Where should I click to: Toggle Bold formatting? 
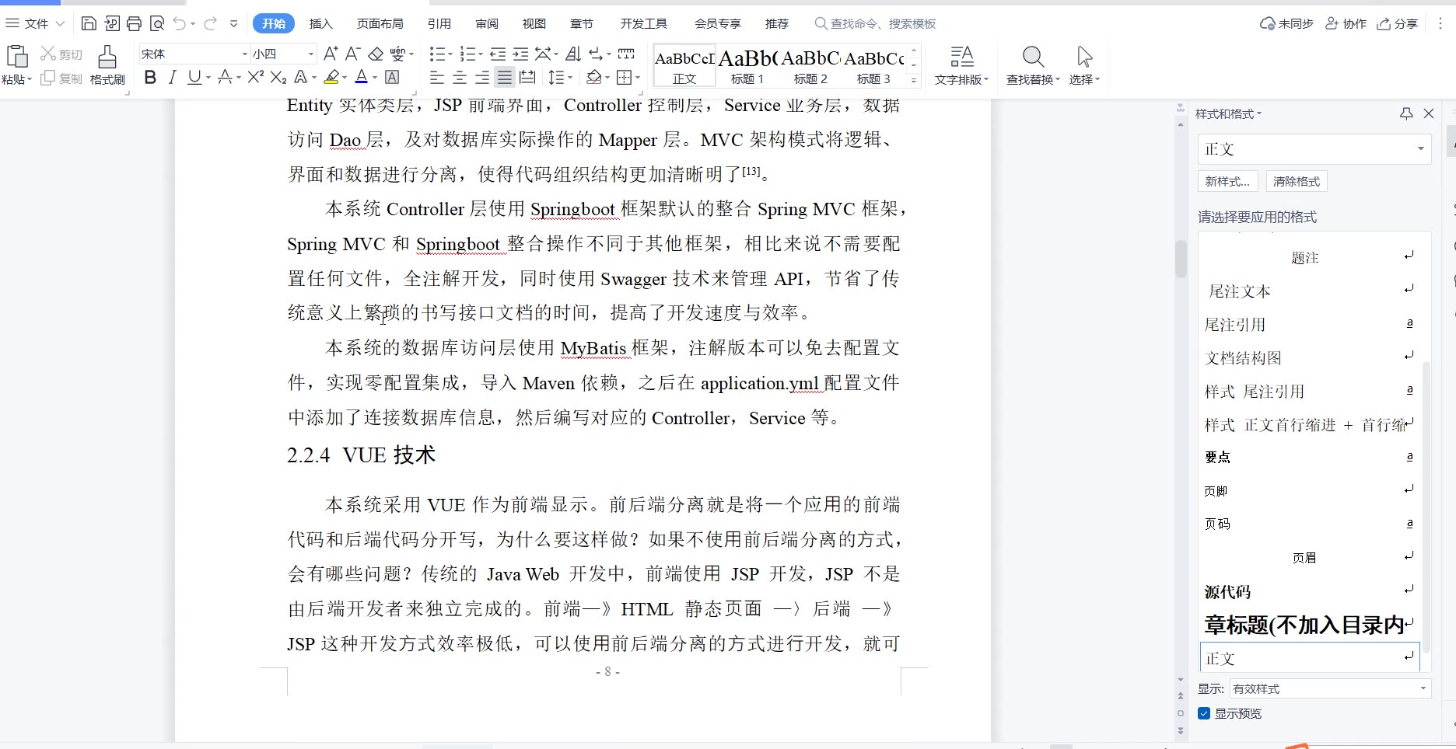tap(150, 77)
